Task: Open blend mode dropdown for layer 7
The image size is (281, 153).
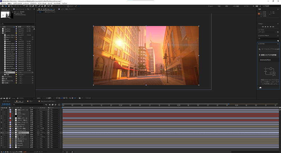Action: pos(33,122)
